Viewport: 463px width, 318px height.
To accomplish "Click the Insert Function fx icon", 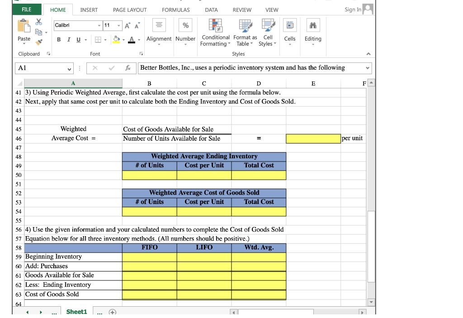I will [128, 68].
